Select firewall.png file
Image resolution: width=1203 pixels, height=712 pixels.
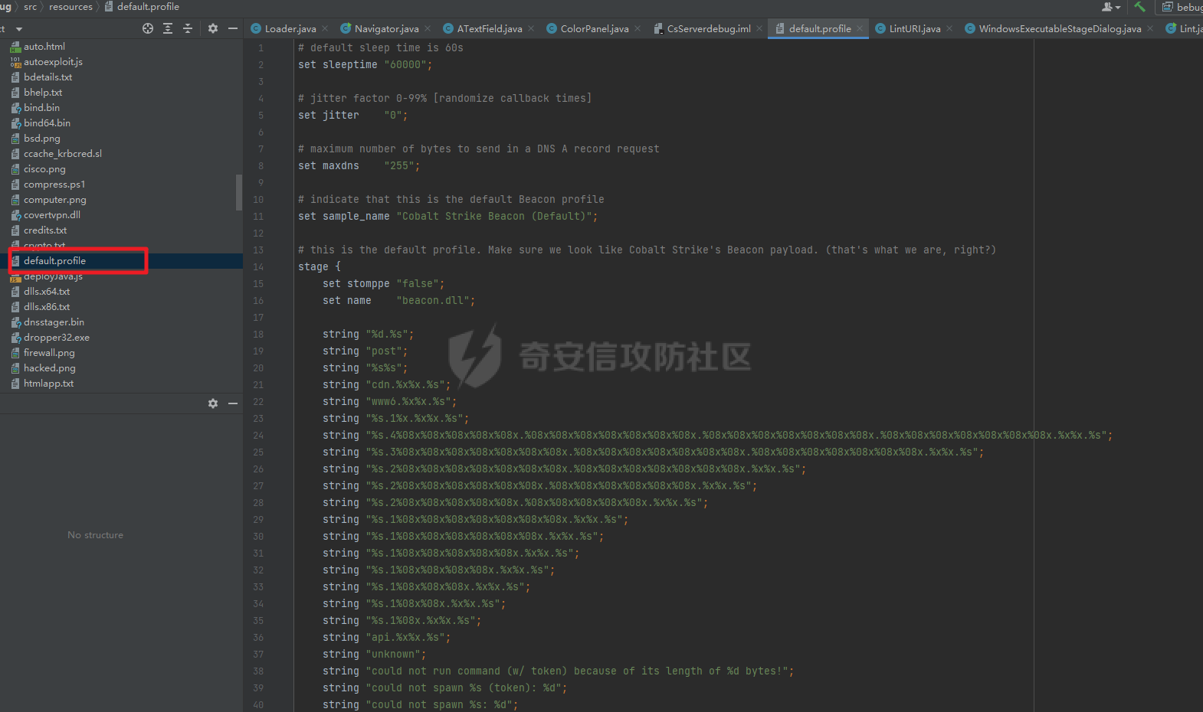pos(49,353)
